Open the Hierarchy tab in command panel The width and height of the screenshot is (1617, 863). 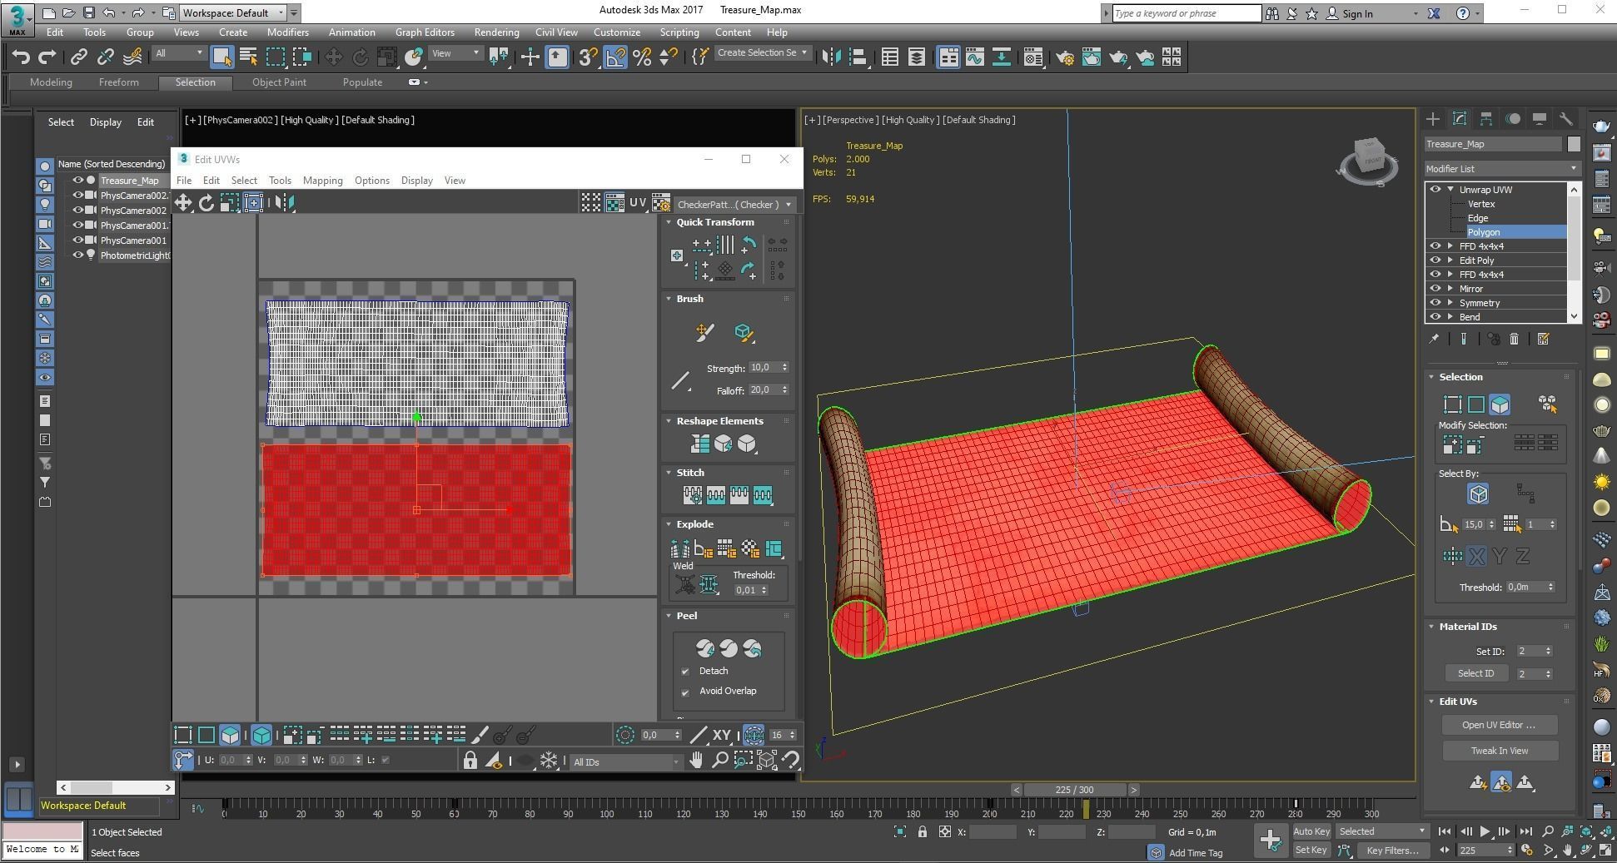coord(1485,119)
